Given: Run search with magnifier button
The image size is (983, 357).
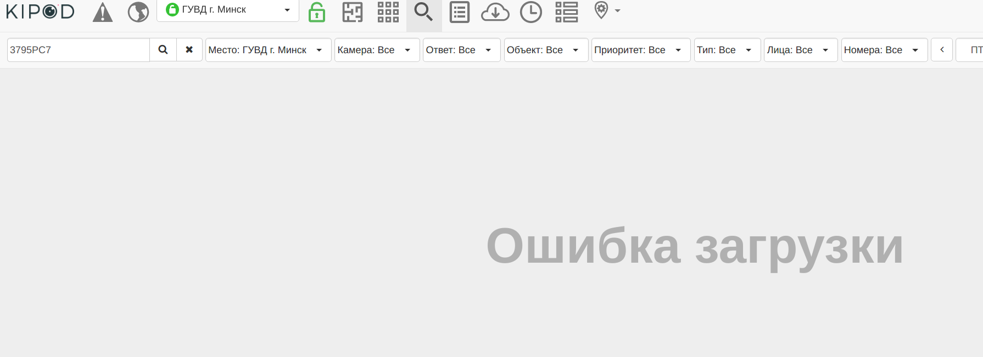Looking at the screenshot, I should [163, 50].
